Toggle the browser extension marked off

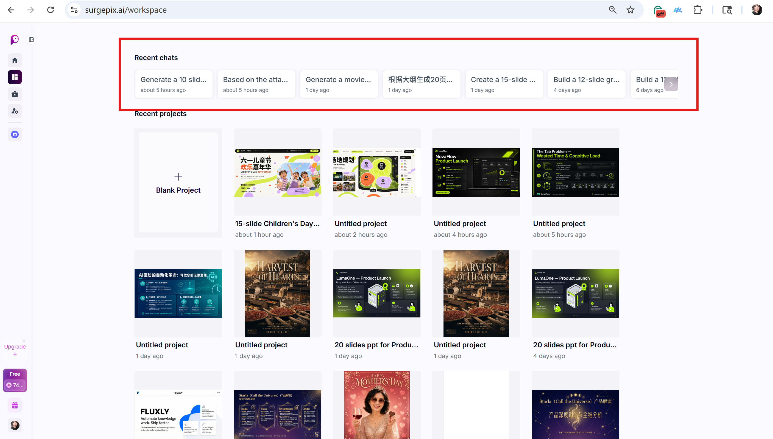tap(659, 11)
